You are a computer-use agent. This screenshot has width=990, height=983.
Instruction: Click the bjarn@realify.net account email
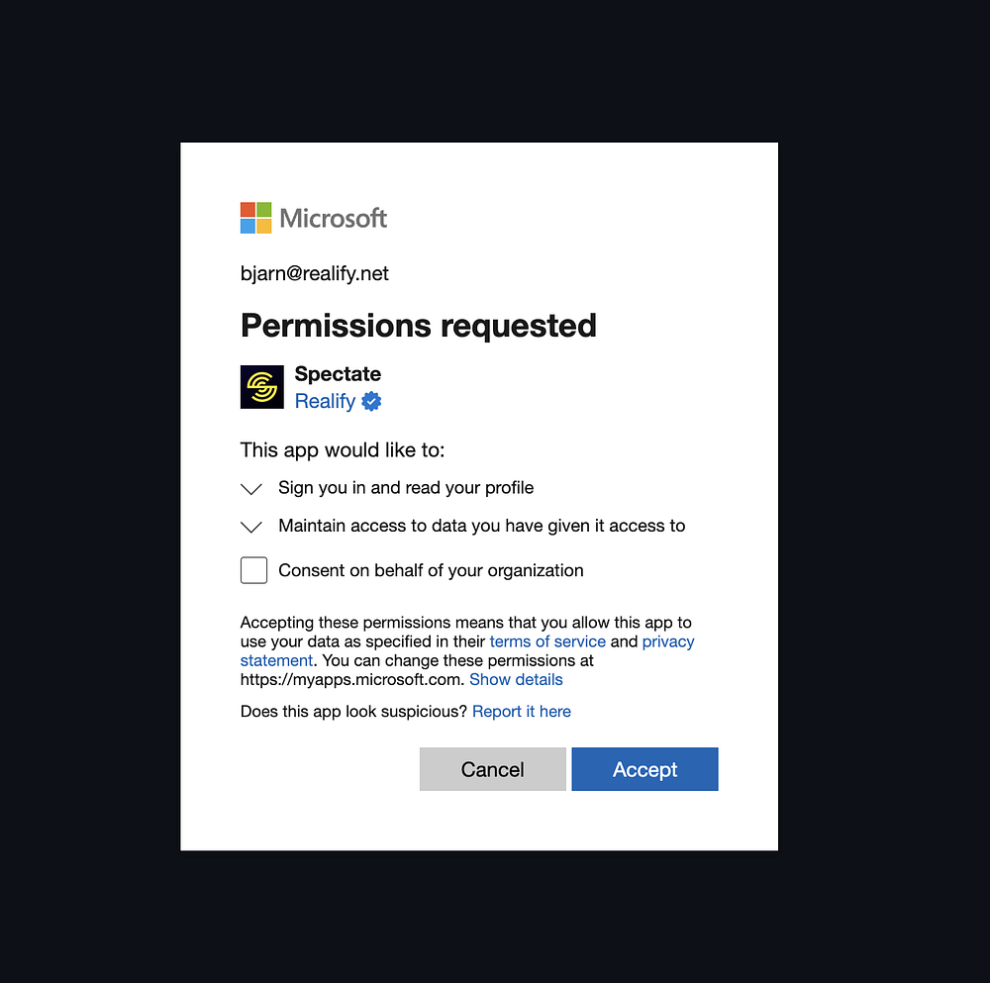[315, 273]
